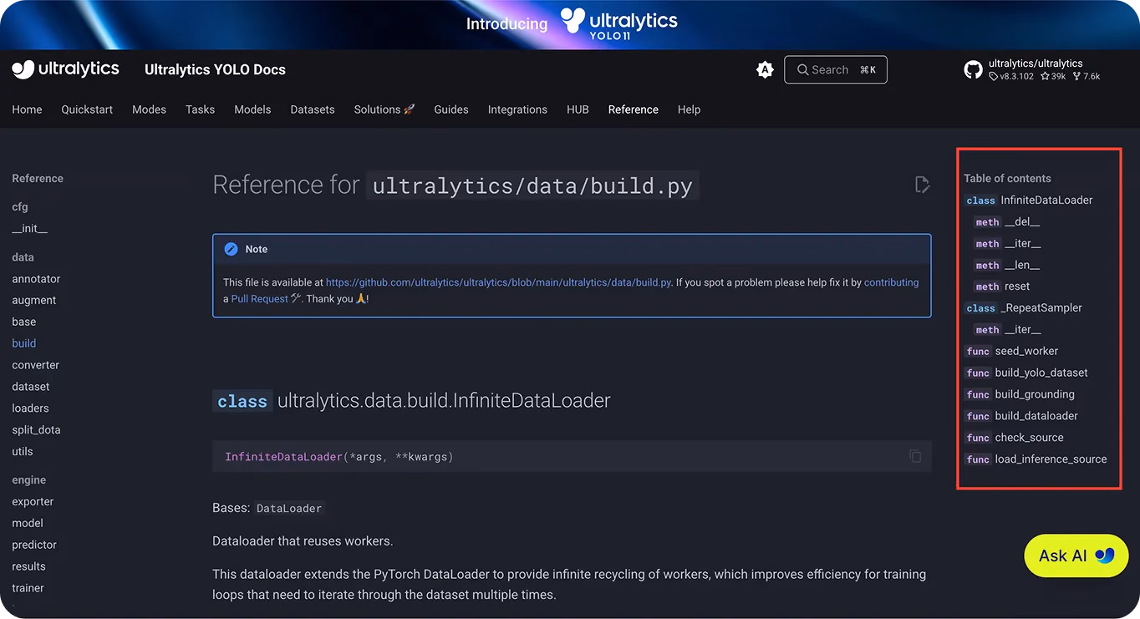The image size is (1140, 619).
Task: Jump to load_inference_source function in contents
Action: (x=1036, y=459)
